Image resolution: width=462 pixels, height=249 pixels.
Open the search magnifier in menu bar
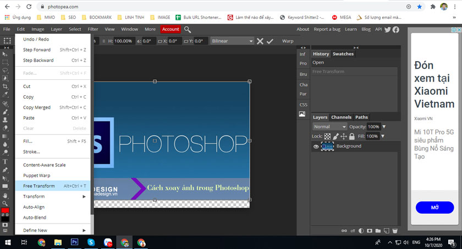[x=188, y=30]
